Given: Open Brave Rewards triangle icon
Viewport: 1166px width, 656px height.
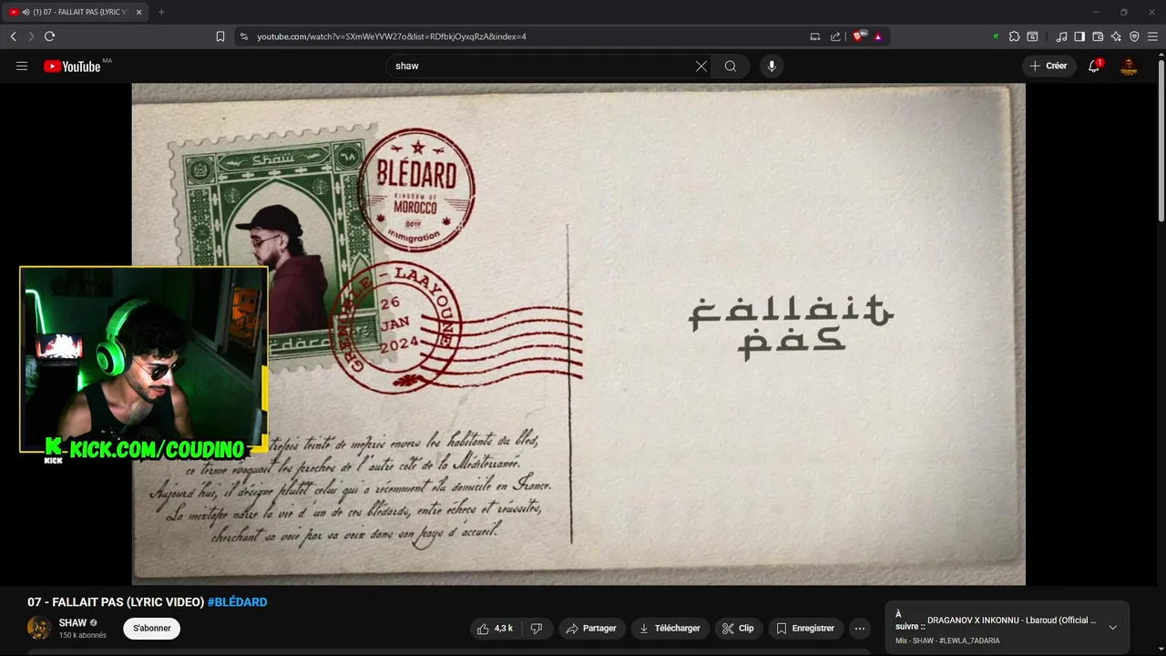Looking at the screenshot, I should (x=878, y=36).
